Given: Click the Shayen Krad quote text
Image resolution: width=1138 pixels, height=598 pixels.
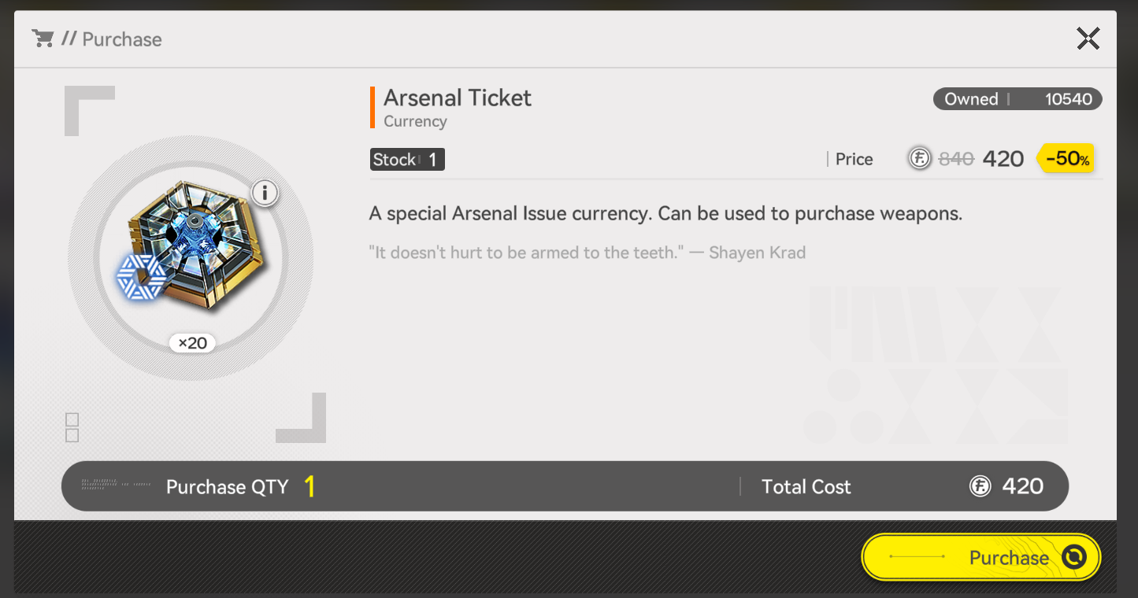Looking at the screenshot, I should [x=587, y=253].
